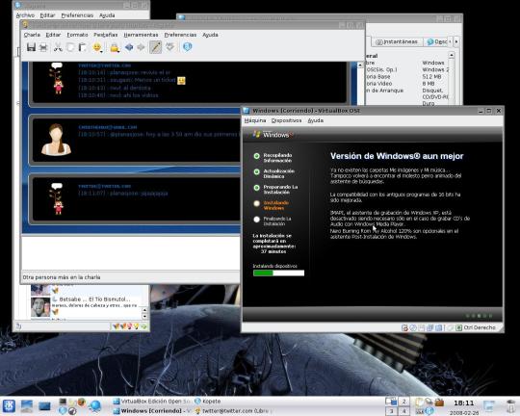Click the woman avatar in the chat

(57, 140)
